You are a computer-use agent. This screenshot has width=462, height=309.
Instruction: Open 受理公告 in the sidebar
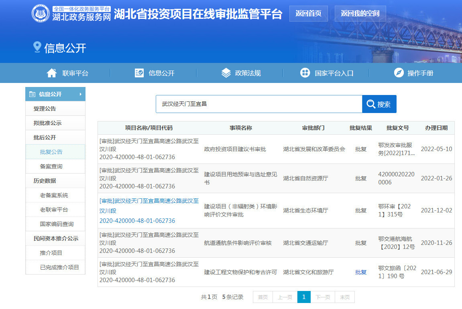pos(45,109)
